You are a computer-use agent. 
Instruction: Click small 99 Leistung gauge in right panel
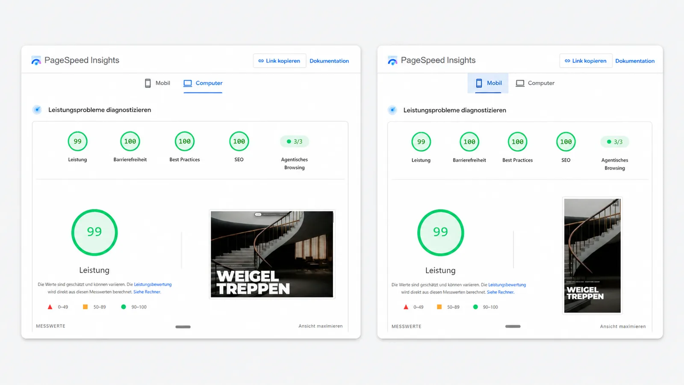(x=421, y=142)
